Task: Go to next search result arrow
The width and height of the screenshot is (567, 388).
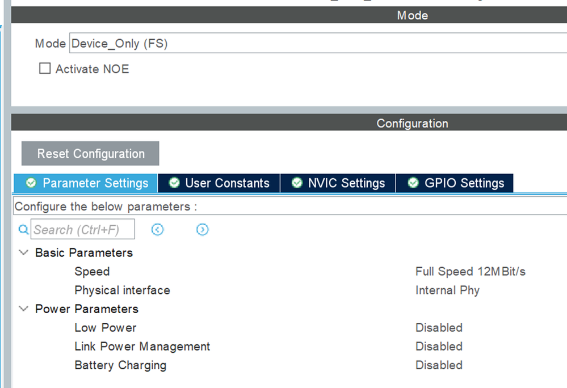Action: coord(203,229)
